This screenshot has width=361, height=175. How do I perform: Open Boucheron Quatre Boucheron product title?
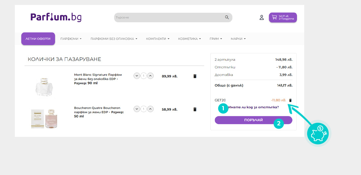99,112
